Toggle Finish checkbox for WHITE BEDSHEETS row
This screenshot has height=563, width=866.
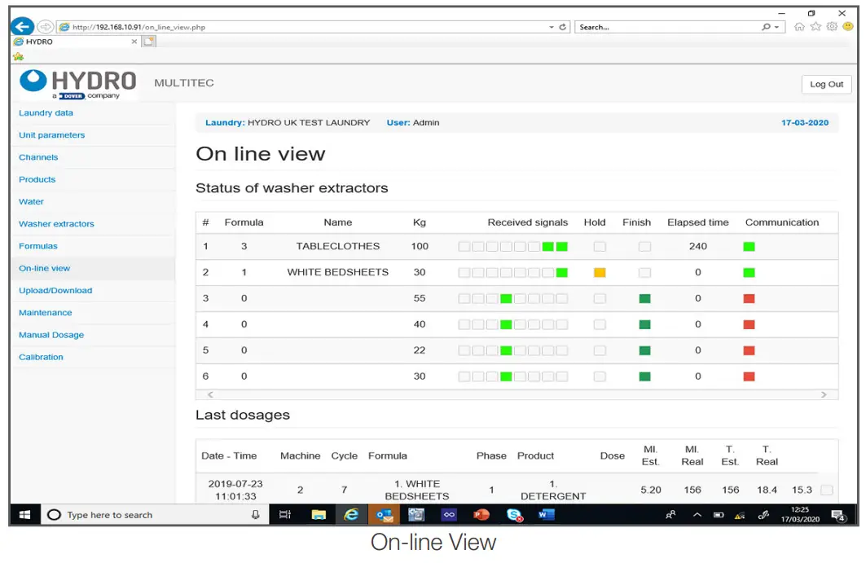tap(644, 272)
